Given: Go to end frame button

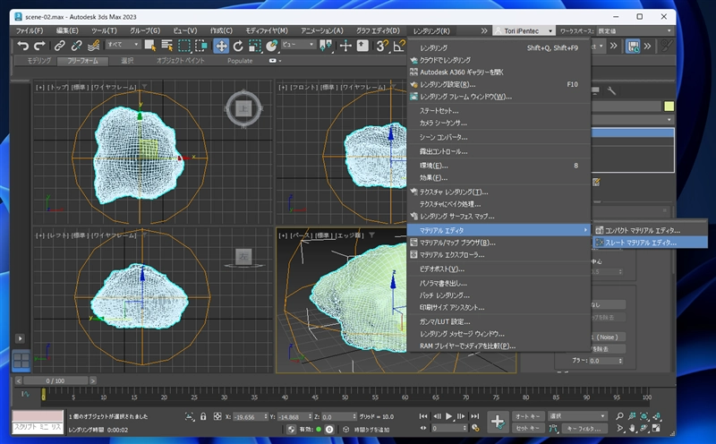Looking at the screenshot, I should tap(475, 416).
